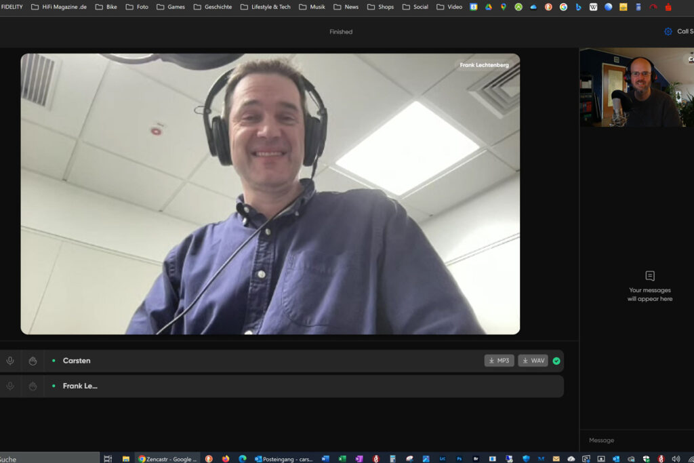Toggle Carsten's raise-hand indicator
This screenshot has height=463, width=694.
pos(33,361)
